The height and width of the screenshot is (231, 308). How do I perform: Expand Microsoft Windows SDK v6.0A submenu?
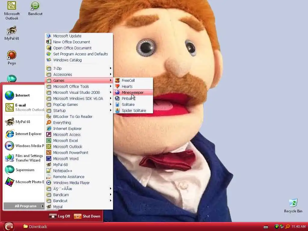coord(79,98)
